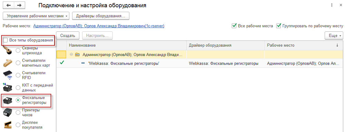This screenshot has height=132, width=345.
Task: Open Драйверы оборудования button
Action: (x=100, y=16)
